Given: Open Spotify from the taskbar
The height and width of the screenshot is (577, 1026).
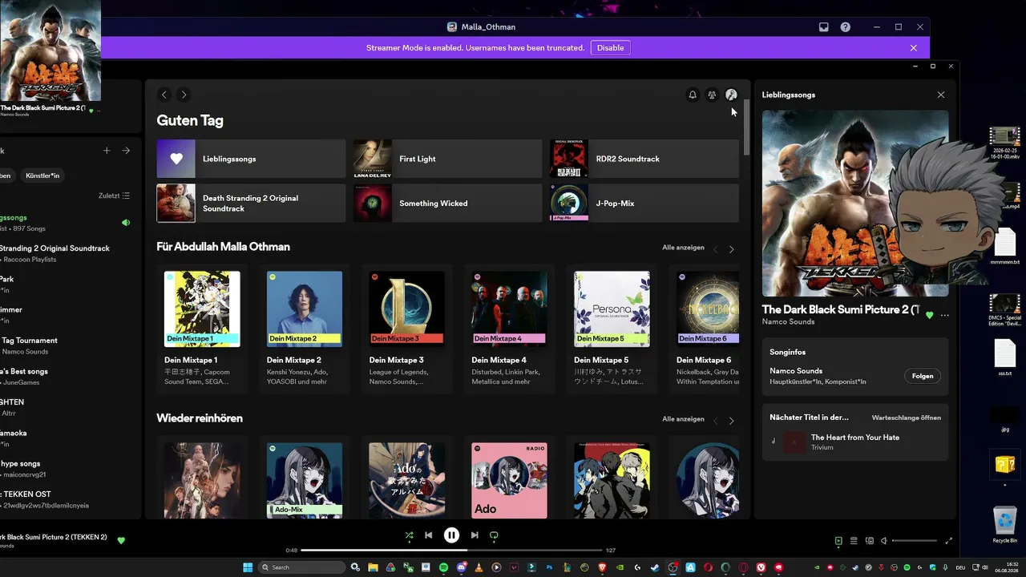Looking at the screenshot, I should 443,567.
